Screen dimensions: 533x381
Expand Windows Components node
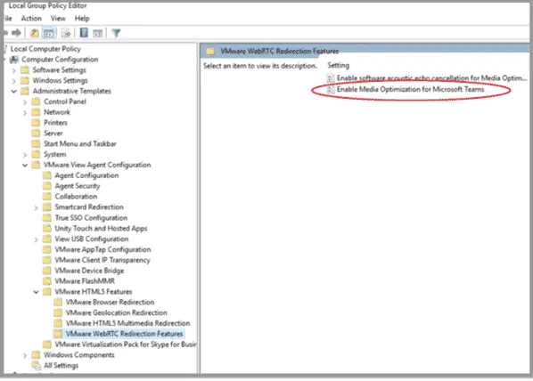(x=25, y=355)
